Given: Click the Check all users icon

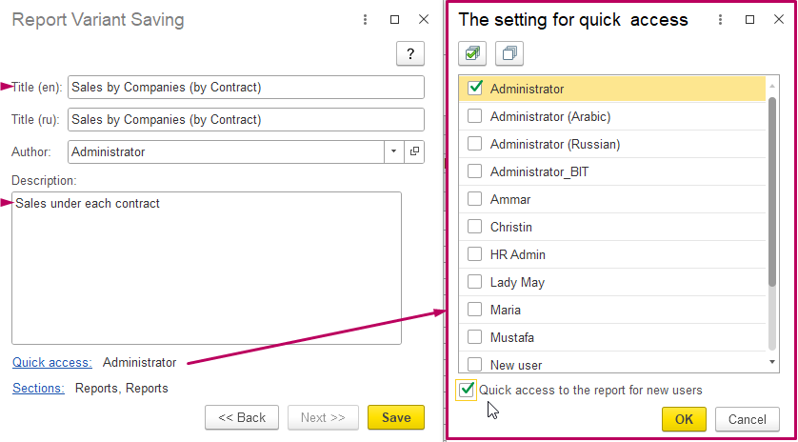Looking at the screenshot, I should [472, 53].
